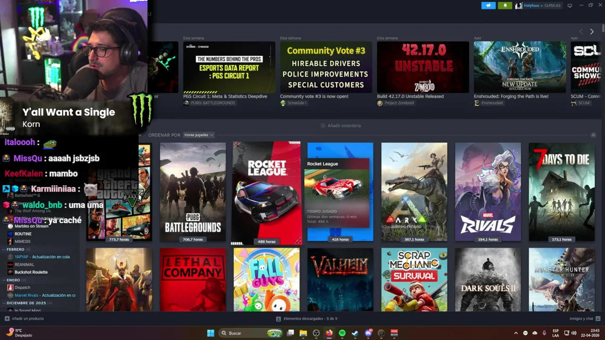Image resolution: width=605 pixels, height=340 pixels.
Task: Click Schedule I game label under news
Action: [x=293, y=103]
